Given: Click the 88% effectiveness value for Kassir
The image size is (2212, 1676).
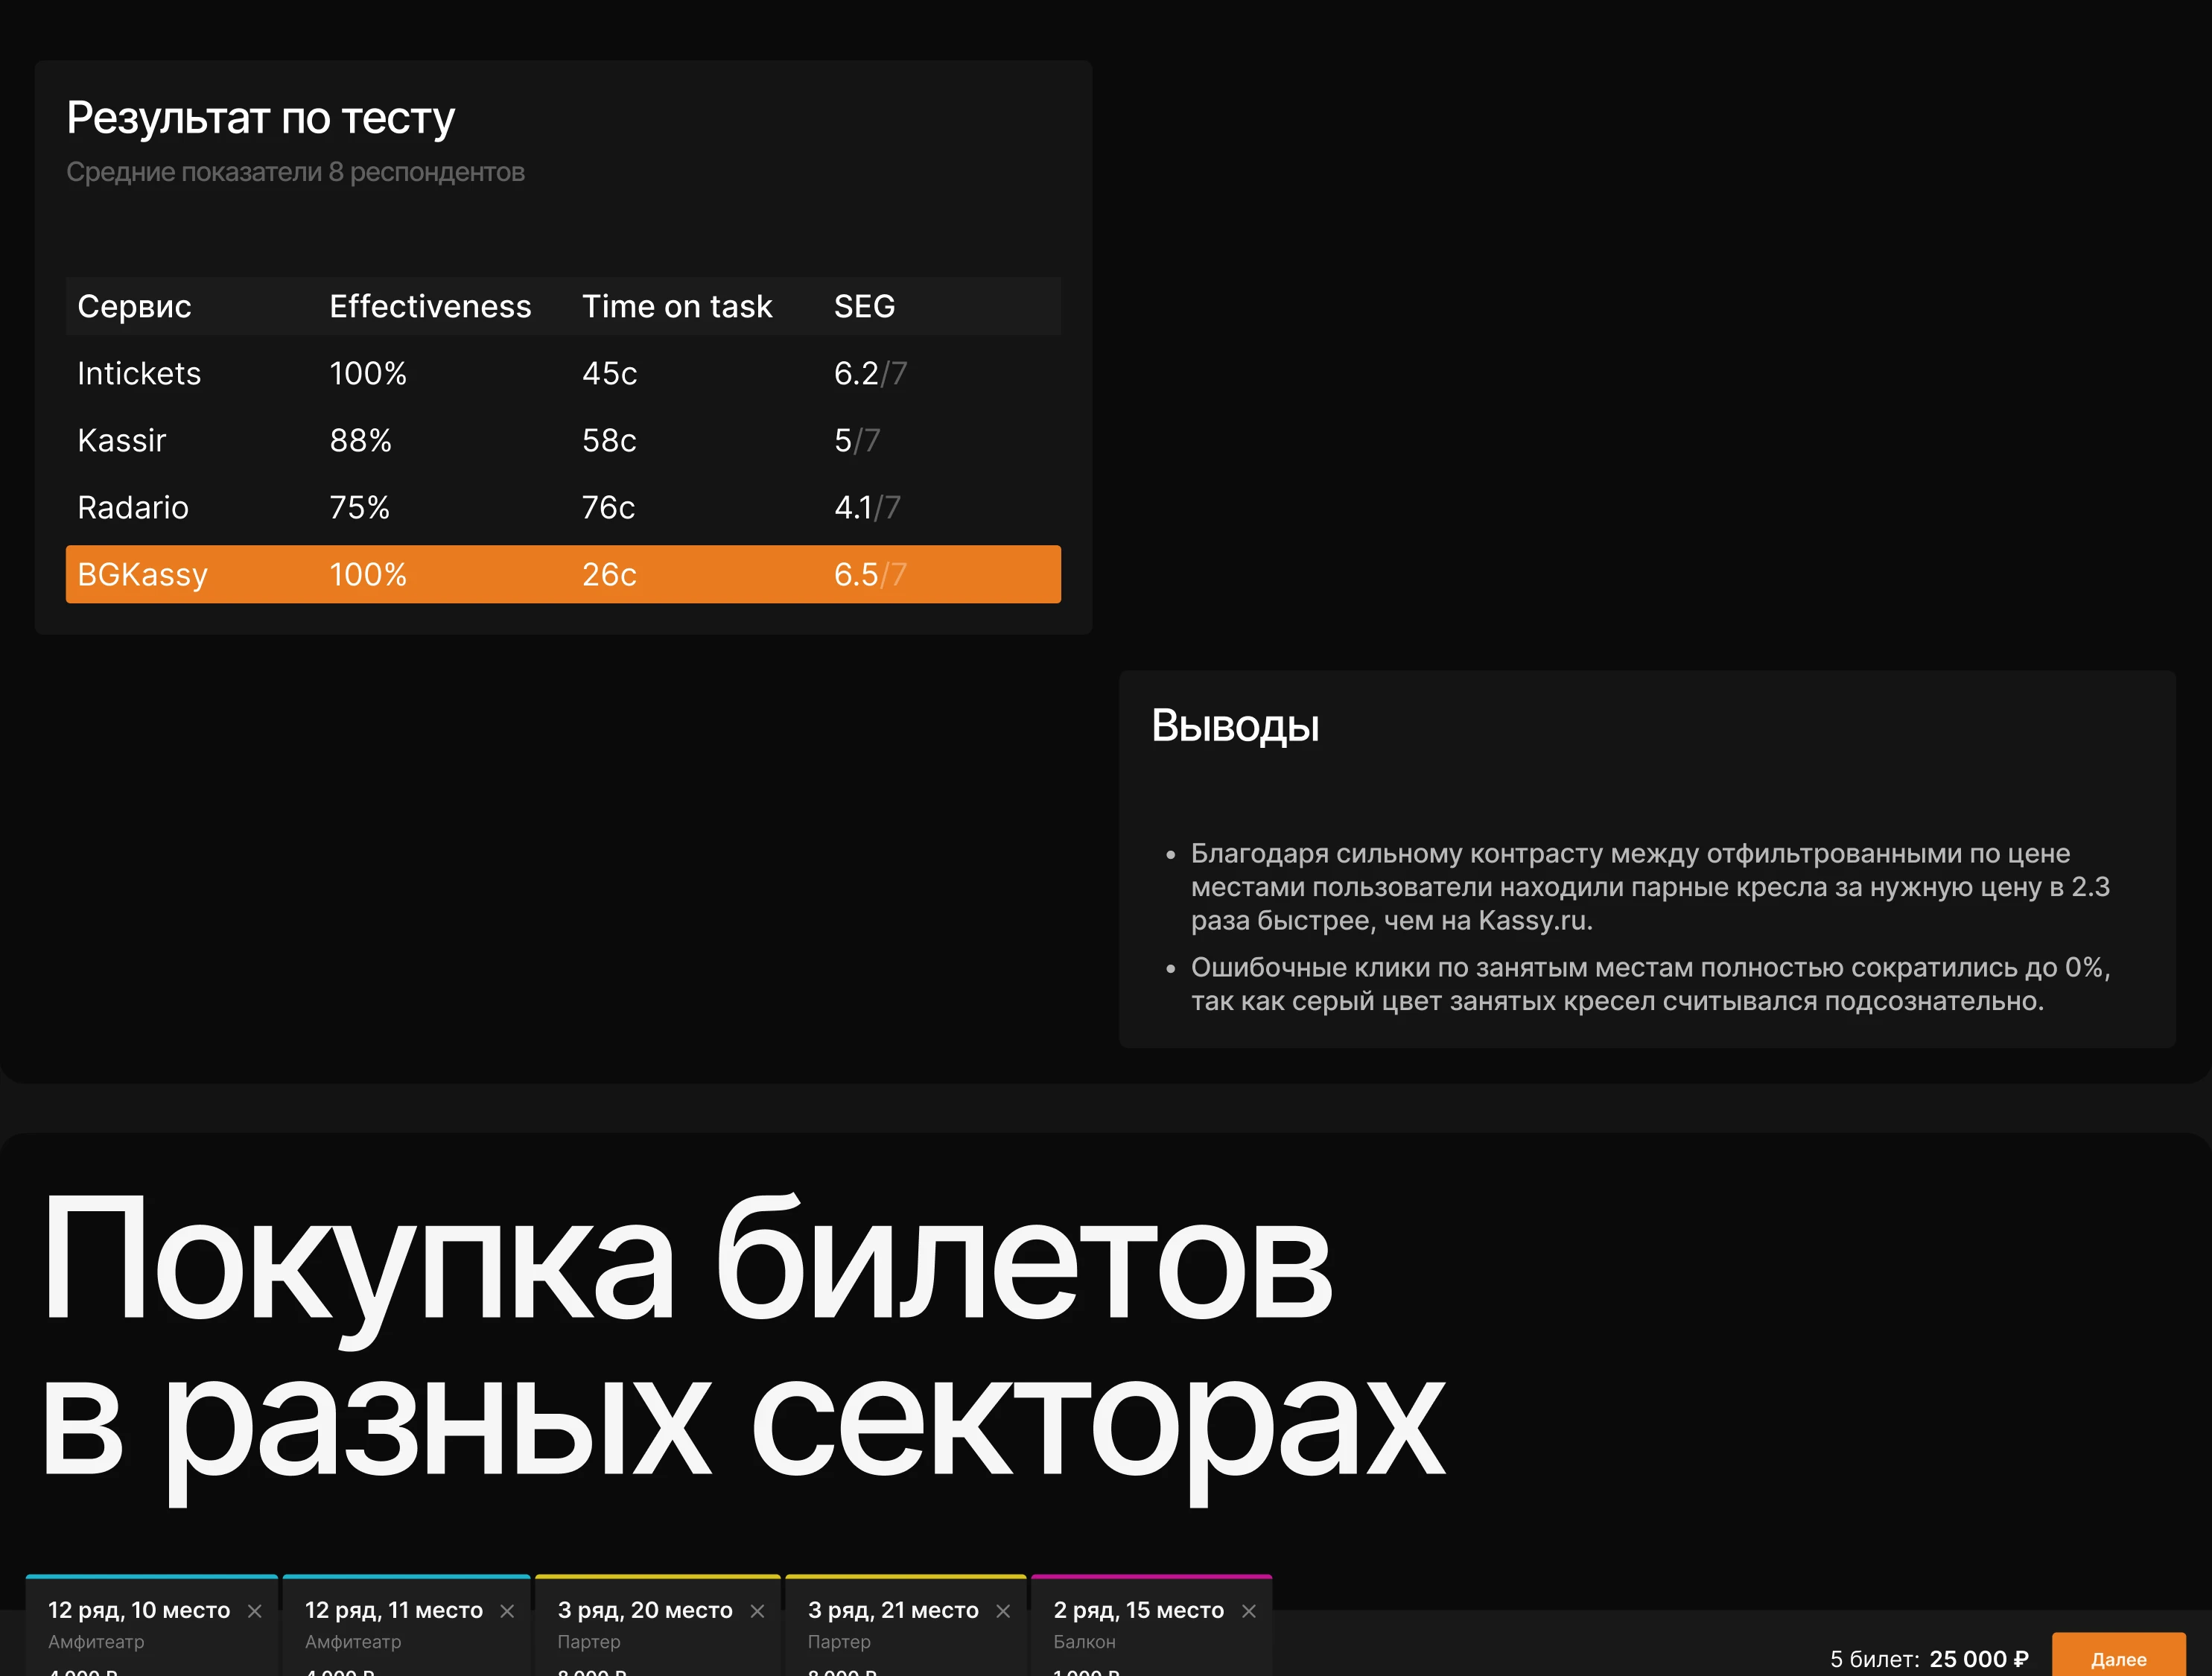Looking at the screenshot, I should pyautogui.click(x=361, y=440).
